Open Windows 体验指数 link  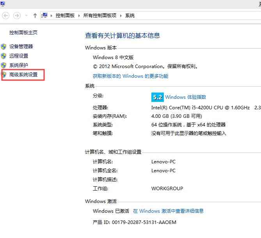(x=186, y=97)
